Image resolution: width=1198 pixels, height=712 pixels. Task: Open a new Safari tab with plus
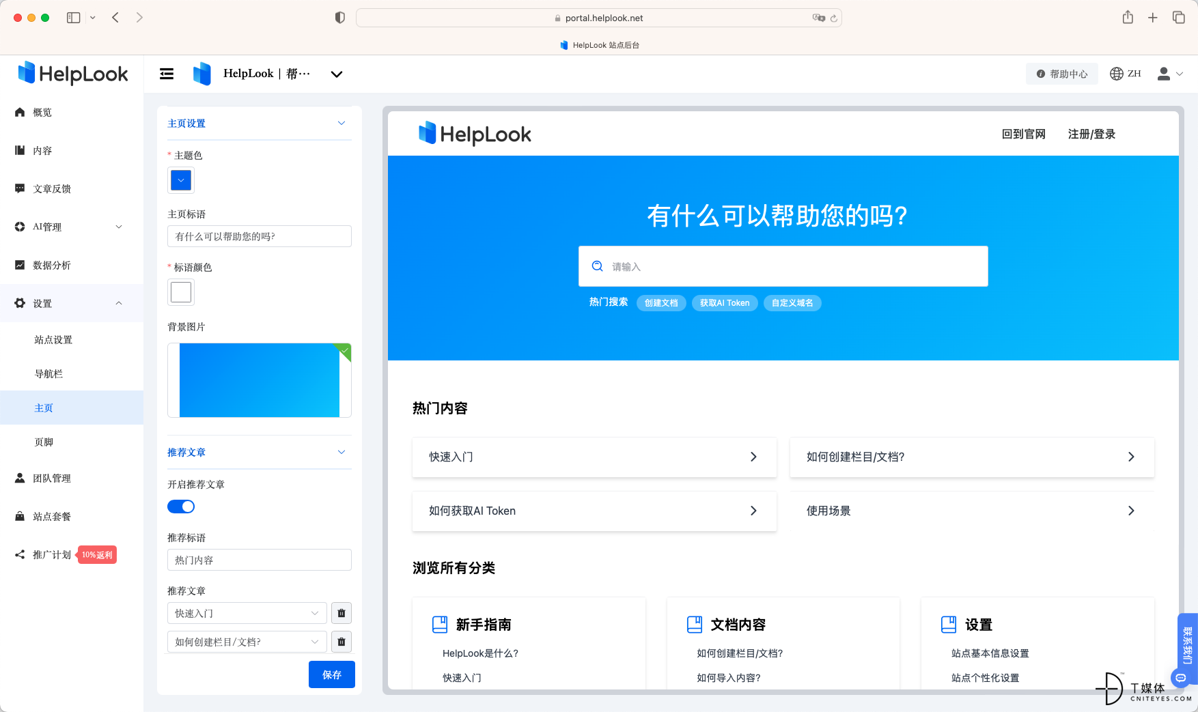tap(1153, 18)
